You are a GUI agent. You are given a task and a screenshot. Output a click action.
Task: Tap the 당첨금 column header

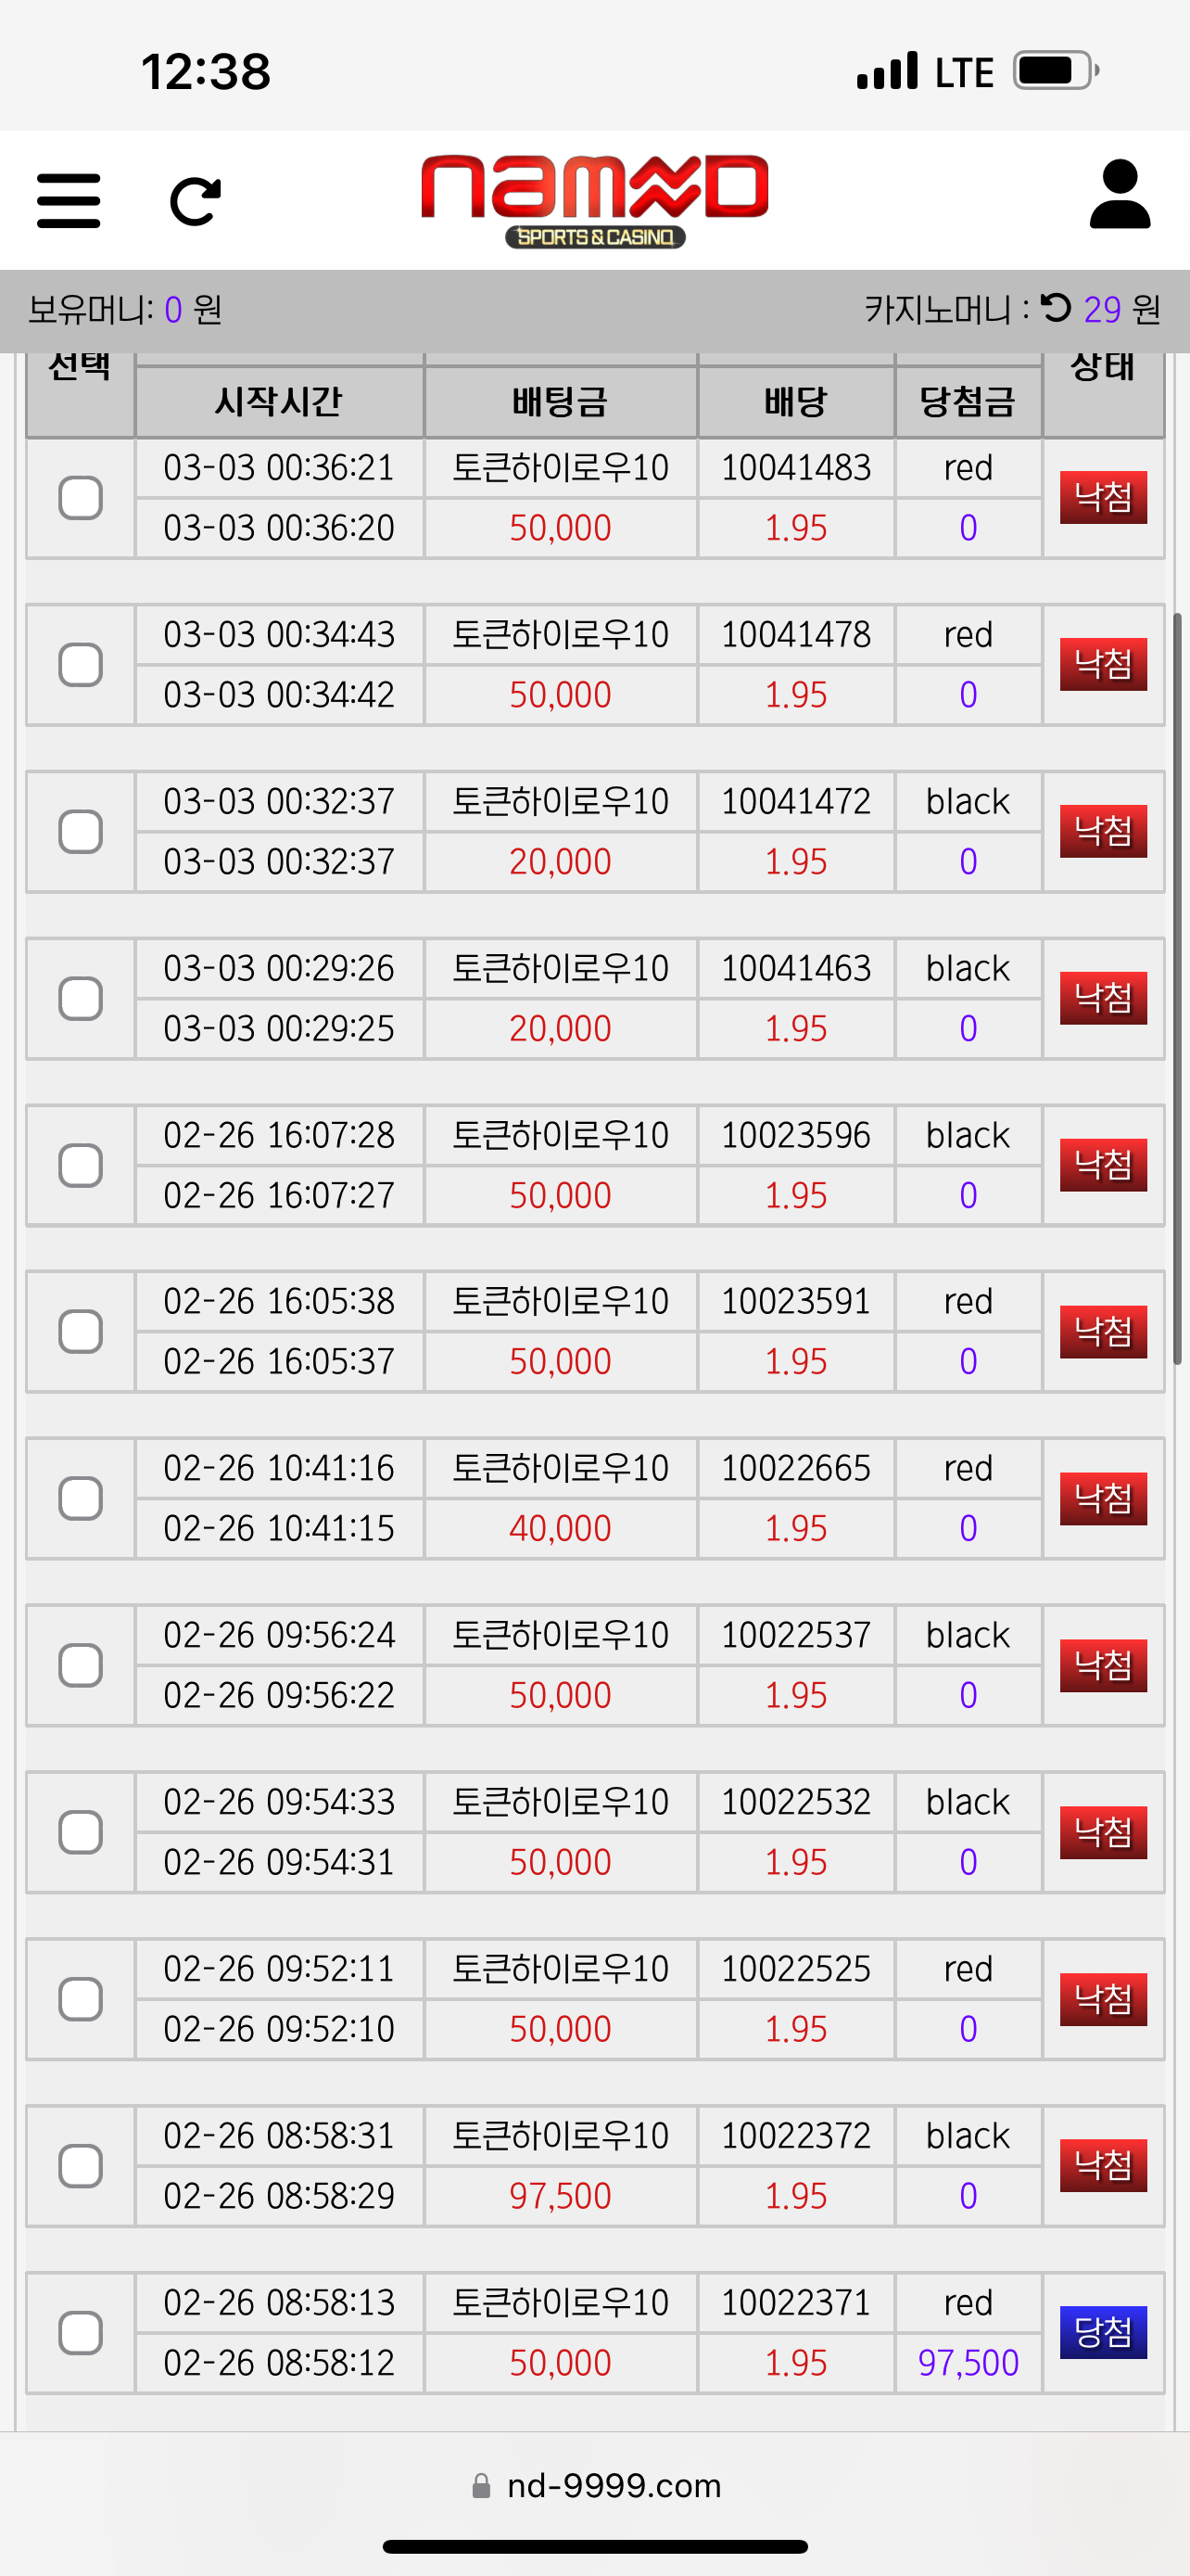click(x=968, y=402)
